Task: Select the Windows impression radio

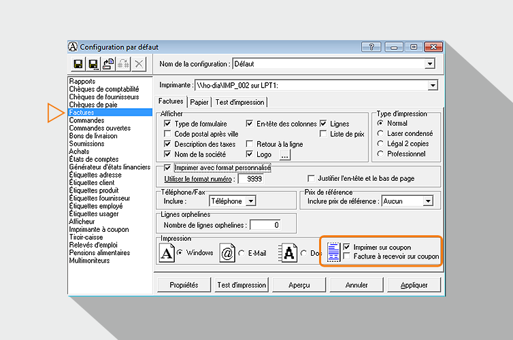Action: [180, 253]
